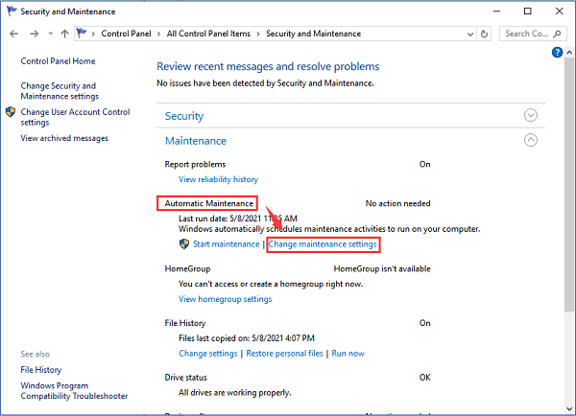This screenshot has width=576, height=416.
Task: Click 'Report problems' label
Action: click(195, 164)
